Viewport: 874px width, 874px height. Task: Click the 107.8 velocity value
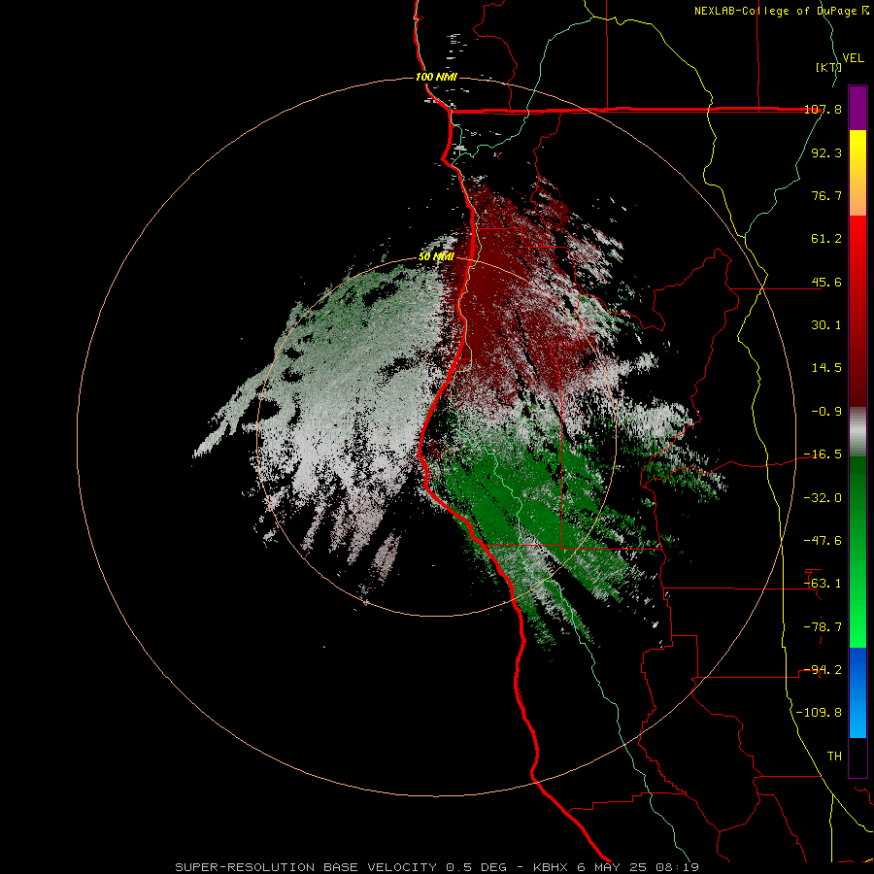[823, 109]
